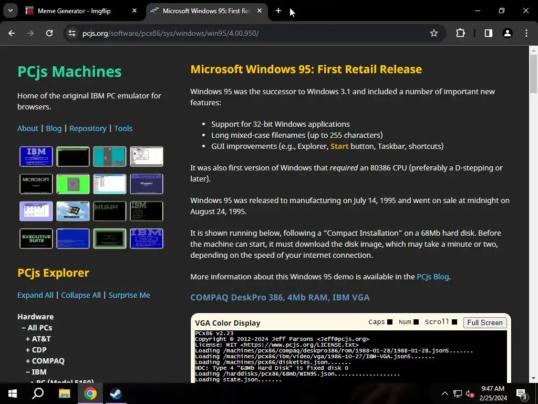Open a new browser tab

pyautogui.click(x=278, y=11)
